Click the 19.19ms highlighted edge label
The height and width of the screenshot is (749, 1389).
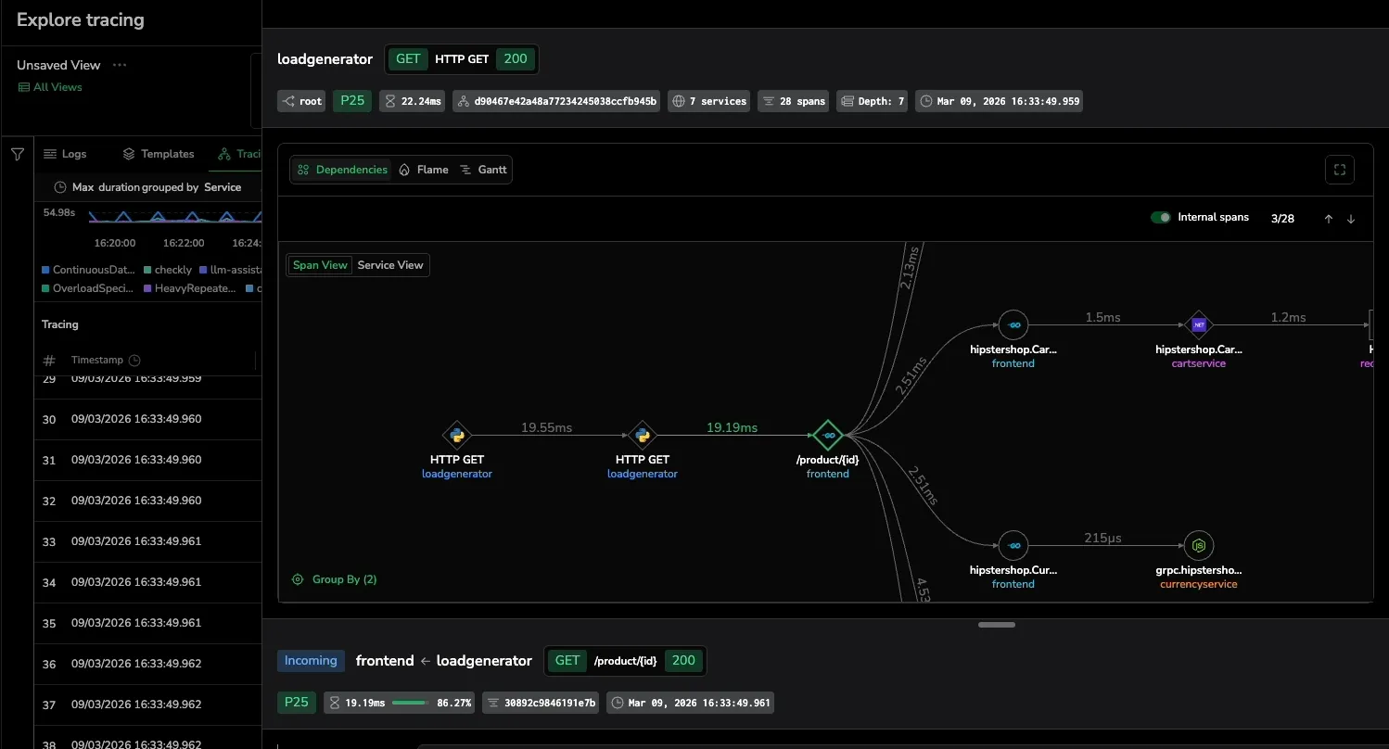tap(732, 427)
